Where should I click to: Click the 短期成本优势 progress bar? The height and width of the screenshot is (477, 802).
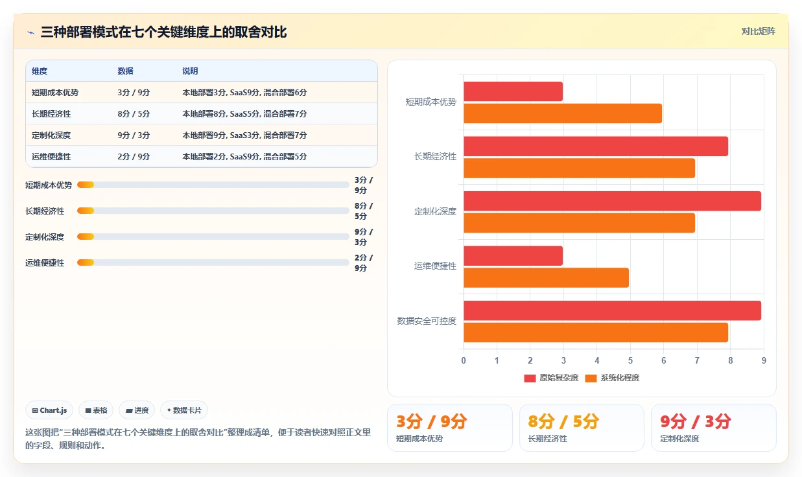click(213, 185)
